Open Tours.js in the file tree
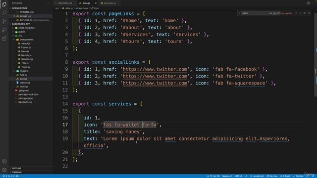Viewport: 317px width, 178px height. coord(25,67)
